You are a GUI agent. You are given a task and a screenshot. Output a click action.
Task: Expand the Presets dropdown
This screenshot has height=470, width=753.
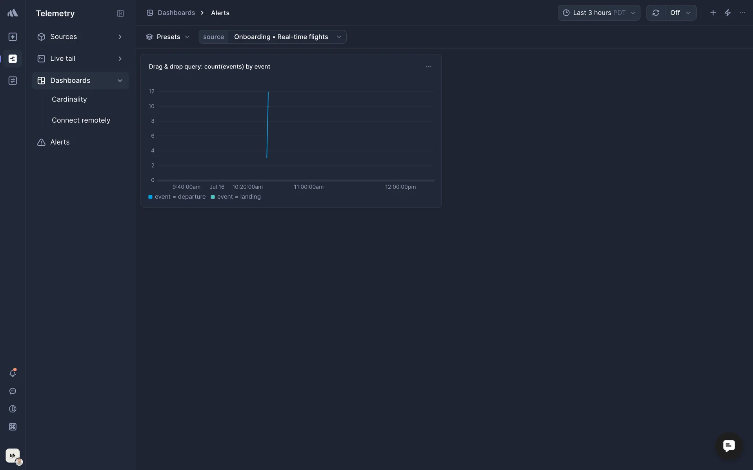click(168, 37)
